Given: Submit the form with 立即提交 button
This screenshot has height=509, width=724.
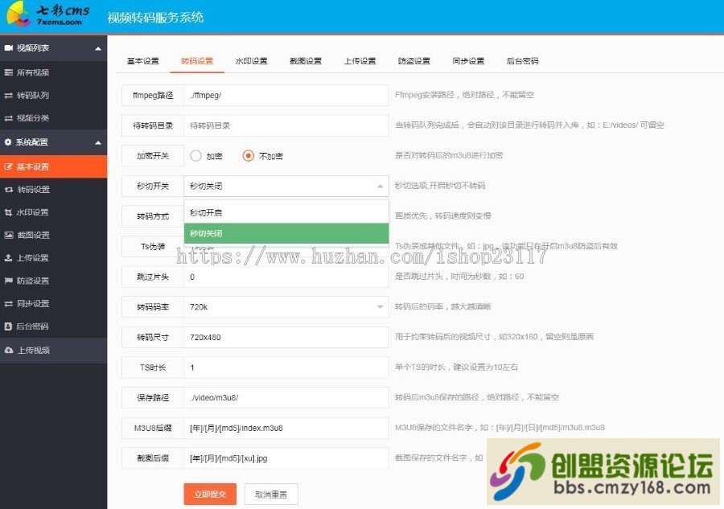Looking at the screenshot, I should point(210,495).
